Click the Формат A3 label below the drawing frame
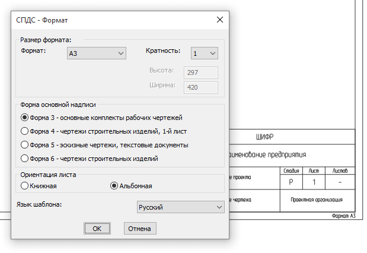 pyautogui.click(x=344, y=216)
